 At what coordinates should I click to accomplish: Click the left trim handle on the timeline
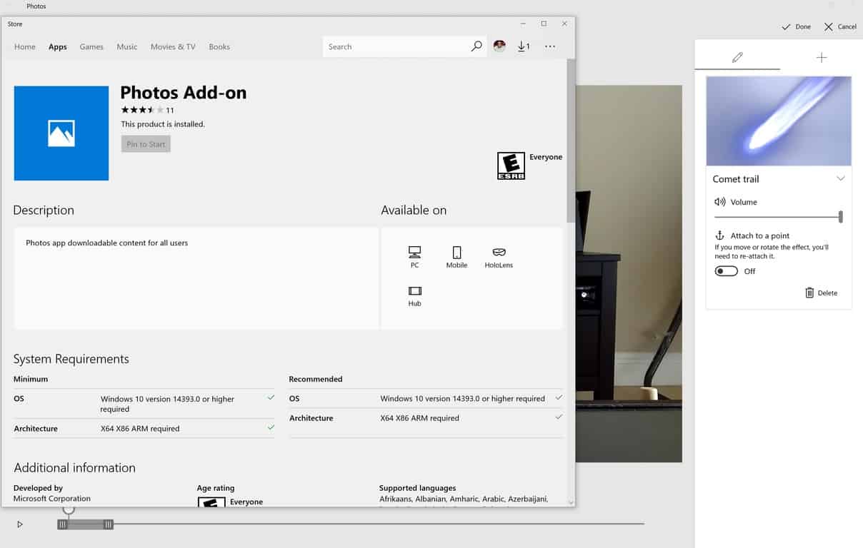click(x=63, y=524)
